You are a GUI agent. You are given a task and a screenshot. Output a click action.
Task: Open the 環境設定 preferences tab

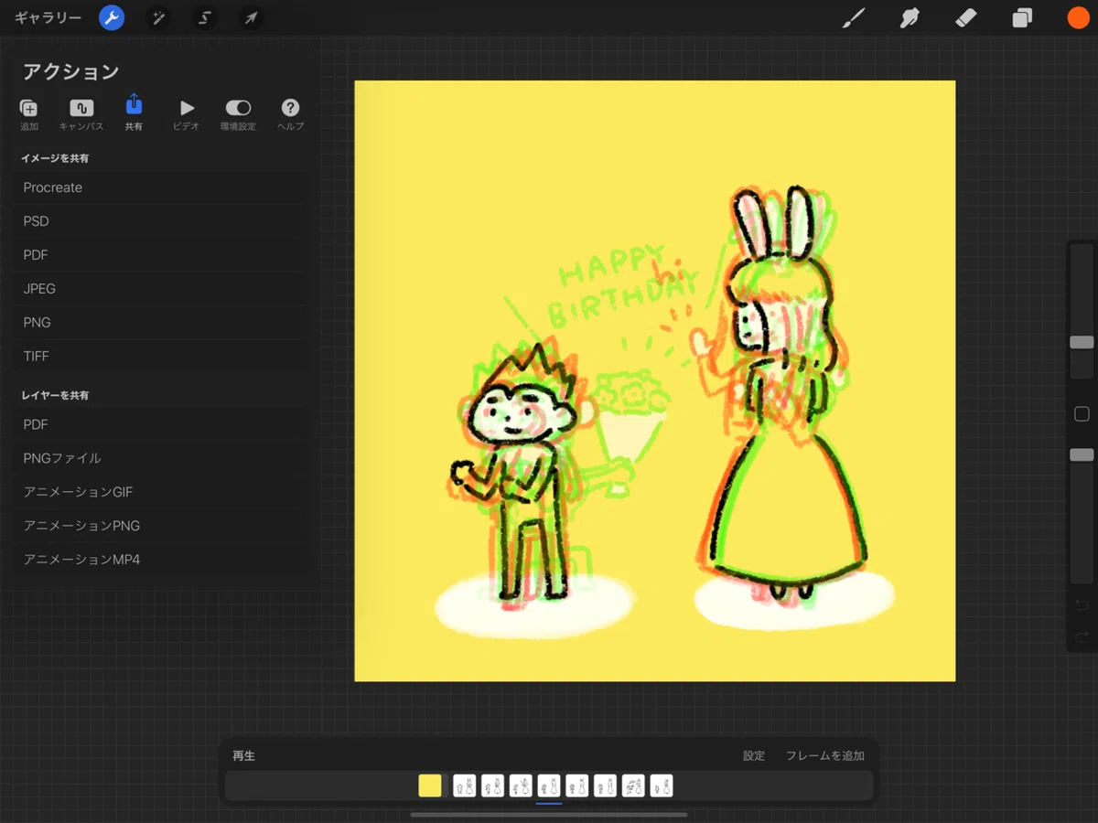coord(238,114)
